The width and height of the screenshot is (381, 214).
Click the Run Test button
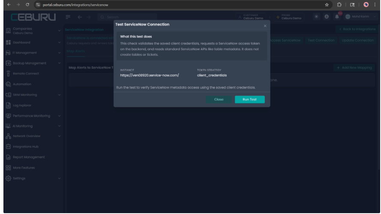(x=249, y=99)
